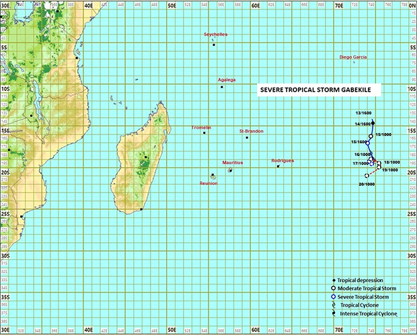
Task: Select the blue track marker at 15/1600
Action: [x=368, y=143]
